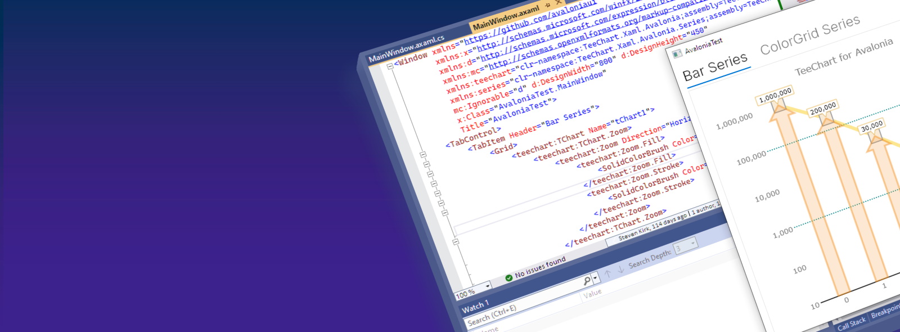Click the closing /teechart:TChart.Zoom tag
The width and height of the screenshot is (900, 332).
(x=615, y=228)
